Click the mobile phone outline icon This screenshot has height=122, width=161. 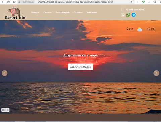(x=123, y=10)
